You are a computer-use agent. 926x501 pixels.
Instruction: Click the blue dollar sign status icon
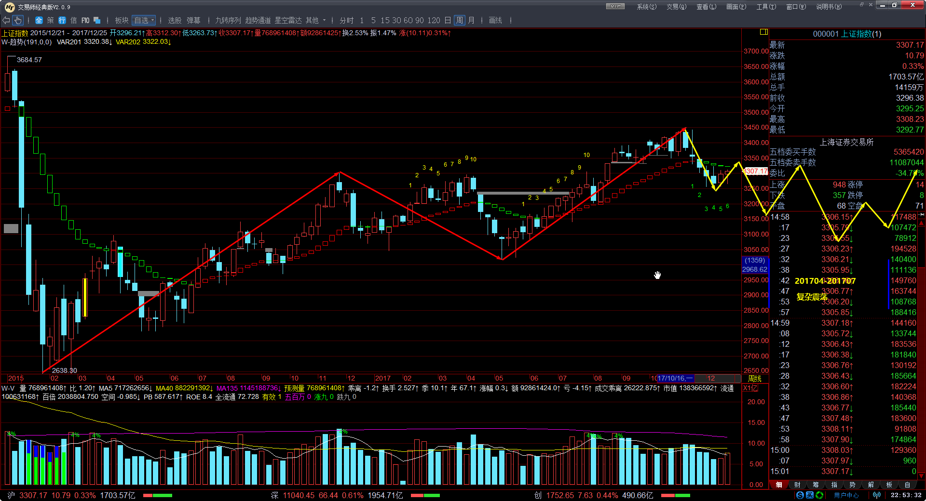pos(800,495)
